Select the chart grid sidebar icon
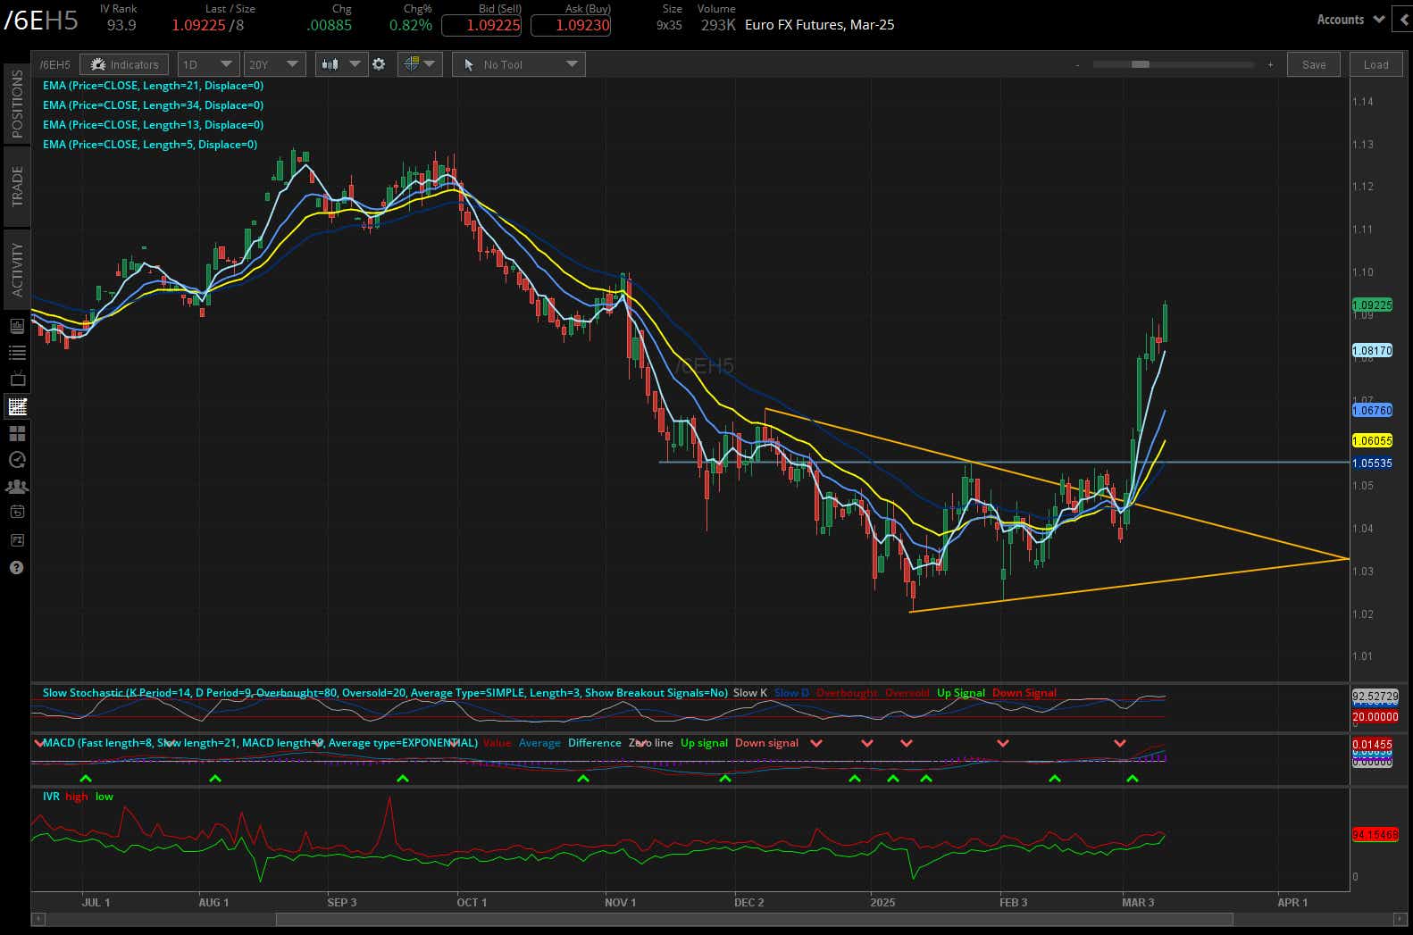This screenshot has height=935, width=1413. 17,406
